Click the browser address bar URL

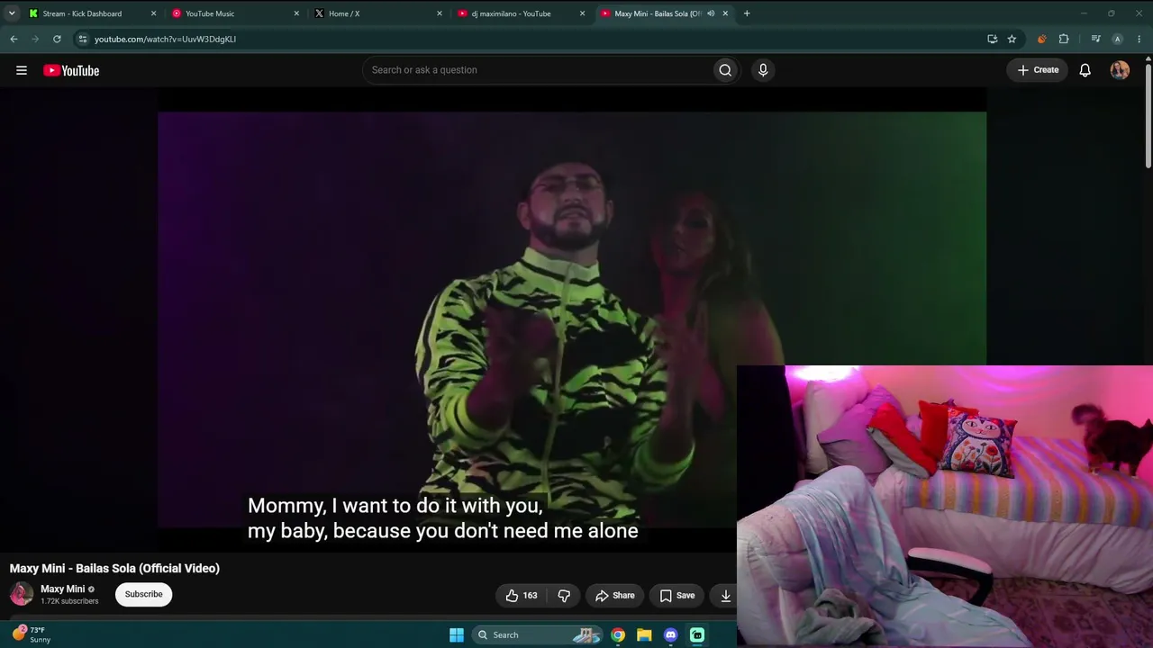point(166,39)
